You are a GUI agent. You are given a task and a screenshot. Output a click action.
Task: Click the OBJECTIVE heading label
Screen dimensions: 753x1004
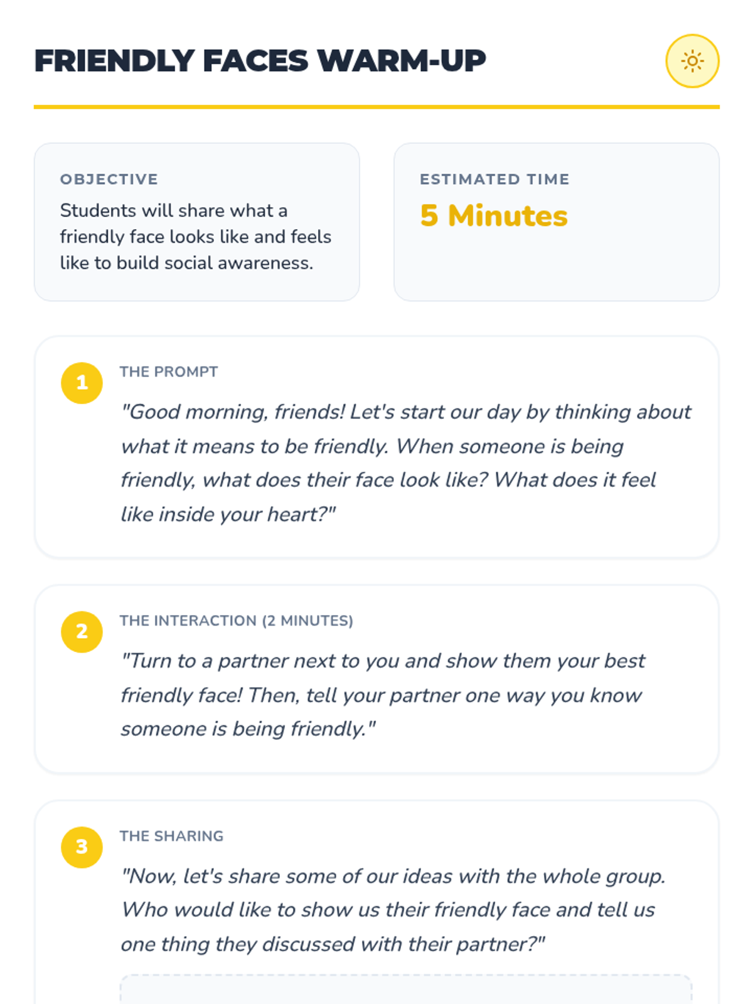click(x=109, y=179)
